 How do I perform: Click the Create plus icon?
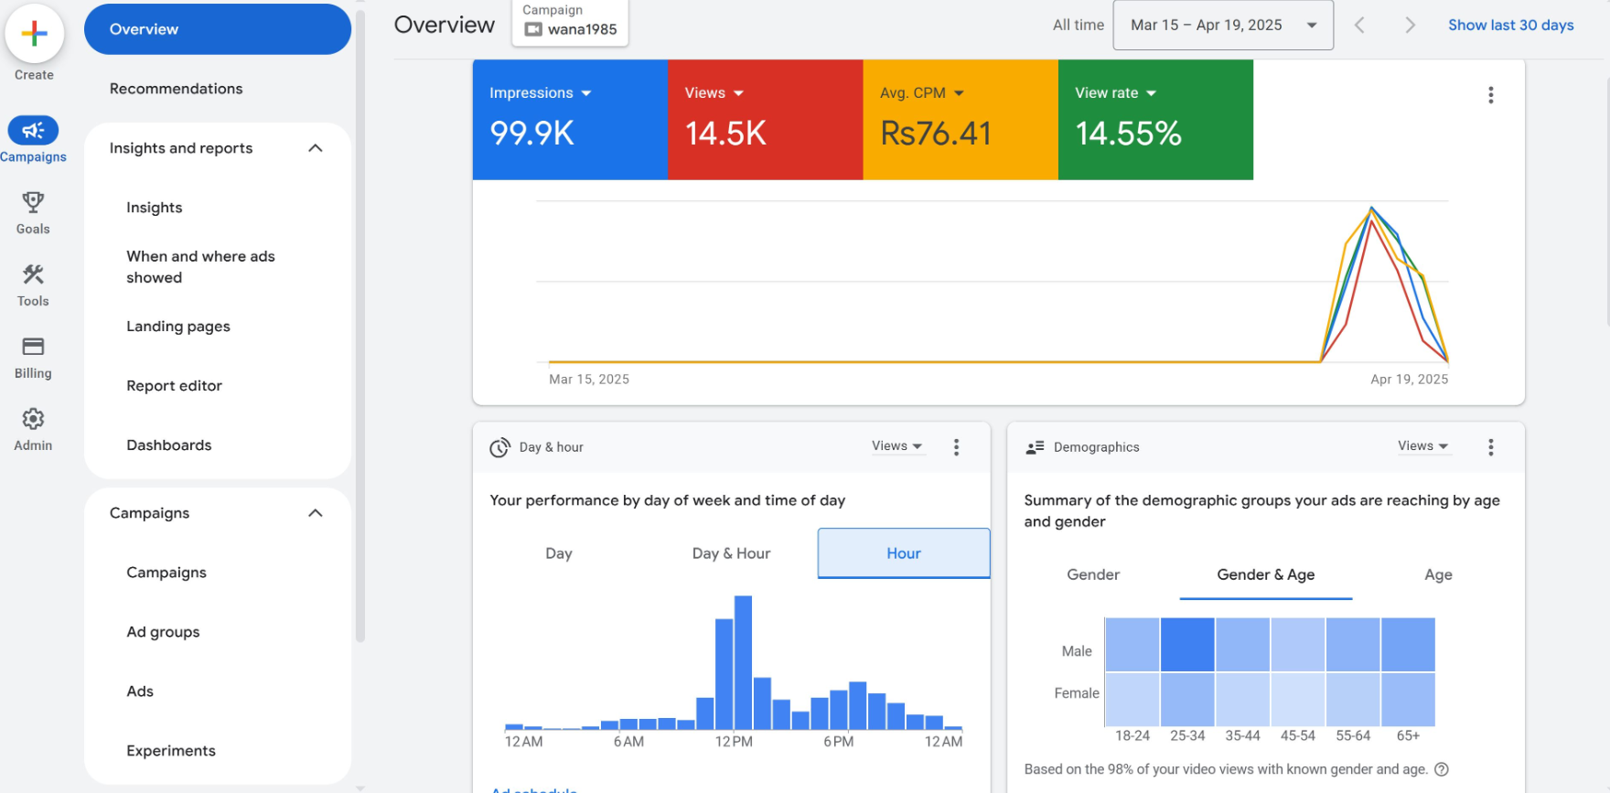(x=34, y=34)
